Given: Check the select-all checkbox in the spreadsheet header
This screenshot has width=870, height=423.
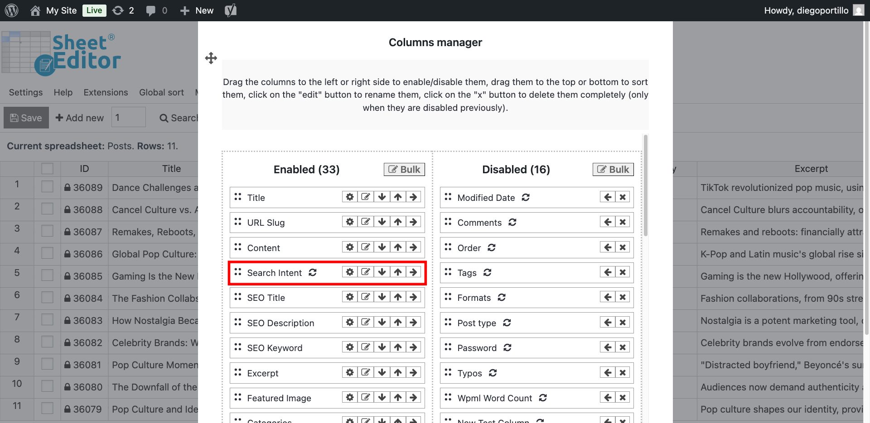Looking at the screenshot, I should pyautogui.click(x=47, y=168).
